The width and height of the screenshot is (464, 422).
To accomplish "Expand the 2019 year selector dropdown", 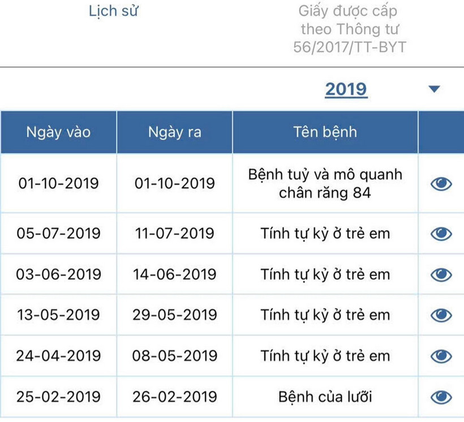I will [434, 89].
